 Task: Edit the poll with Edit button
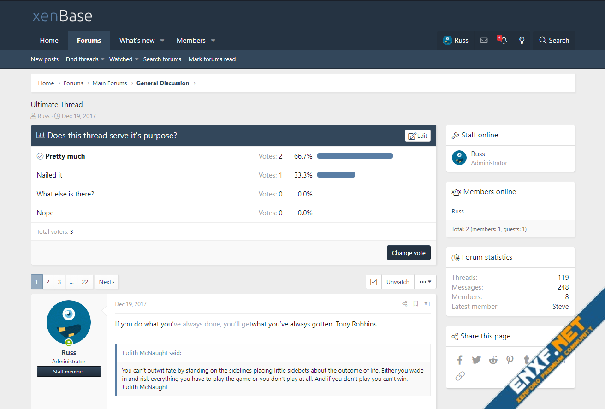[418, 136]
